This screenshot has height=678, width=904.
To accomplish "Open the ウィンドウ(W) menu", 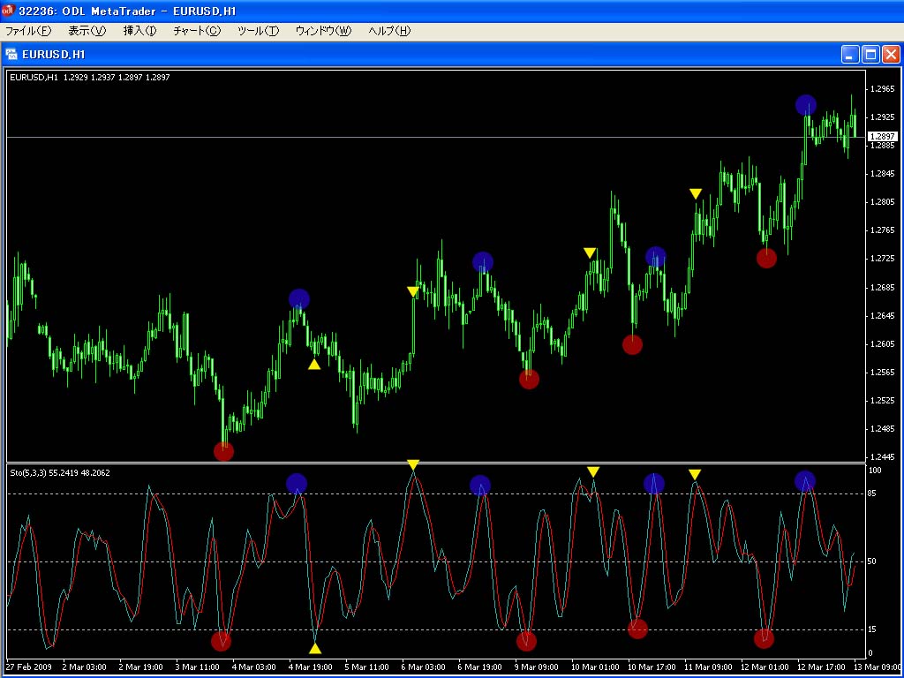I will 323,31.
